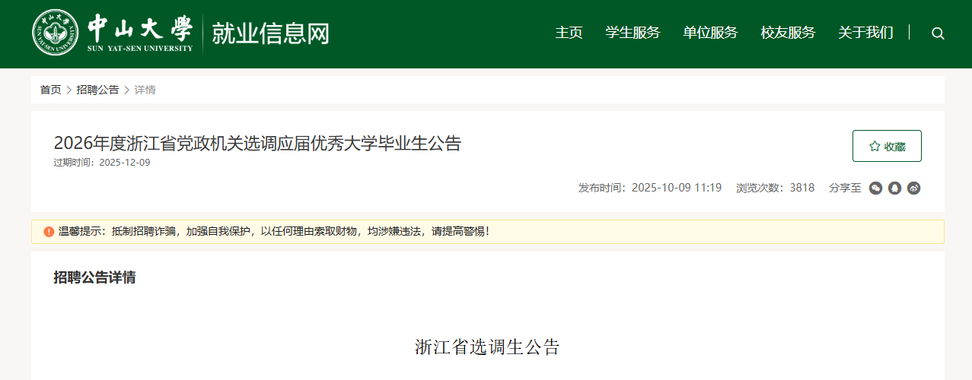Click the 浙江省选调生公告 article heading
972x380 pixels.
click(x=487, y=347)
